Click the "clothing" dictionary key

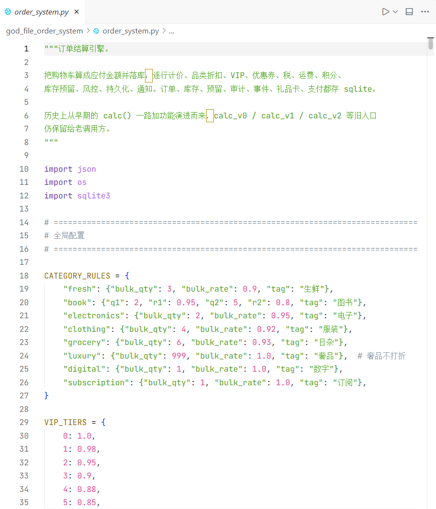tap(87, 329)
